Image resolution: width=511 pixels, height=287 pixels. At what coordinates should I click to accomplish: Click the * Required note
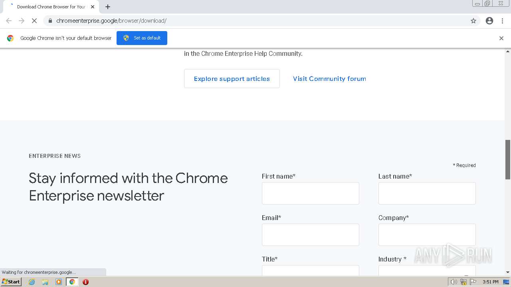tap(464, 165)
